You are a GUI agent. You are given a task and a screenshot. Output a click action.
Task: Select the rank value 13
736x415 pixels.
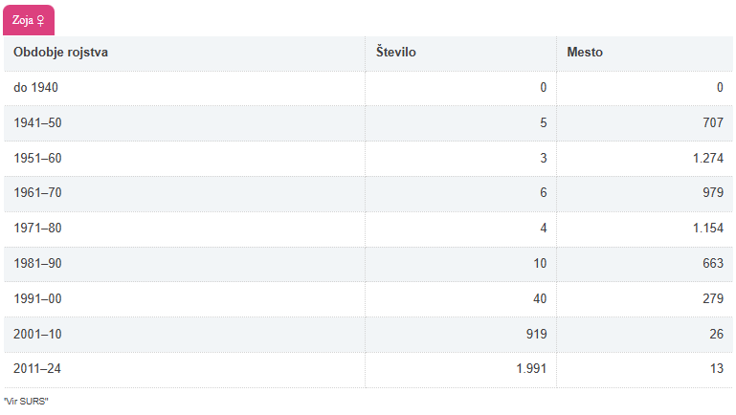click(x=717, y=369)
